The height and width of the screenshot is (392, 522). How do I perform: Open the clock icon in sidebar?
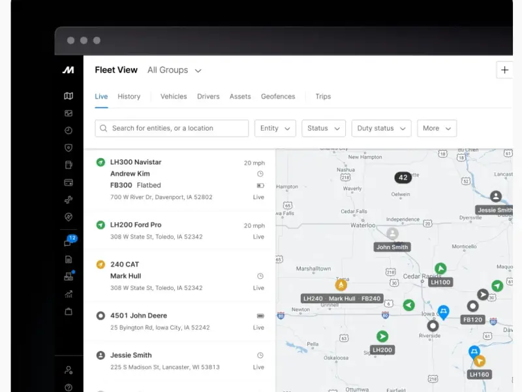click(69, 131)
